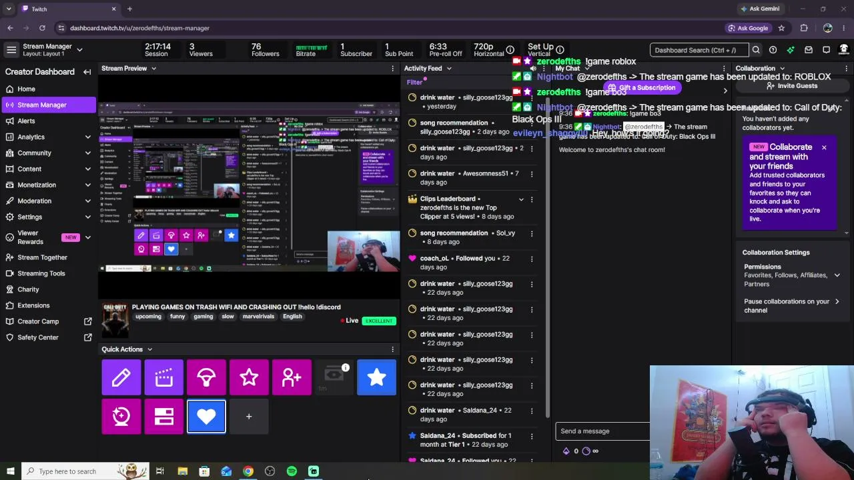Click the disabled ad-break money quick action

pos(334,377)
